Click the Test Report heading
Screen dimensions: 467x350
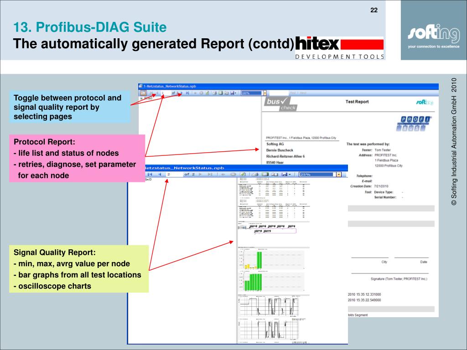click(357, 102)
